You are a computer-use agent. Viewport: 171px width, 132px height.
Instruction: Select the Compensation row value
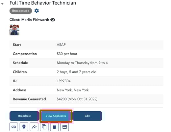click(67, 54)
